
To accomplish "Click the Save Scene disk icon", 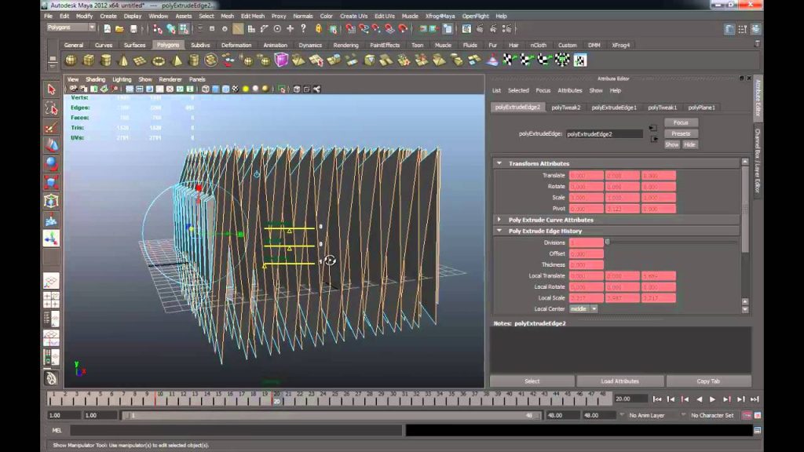I will 133,29.
